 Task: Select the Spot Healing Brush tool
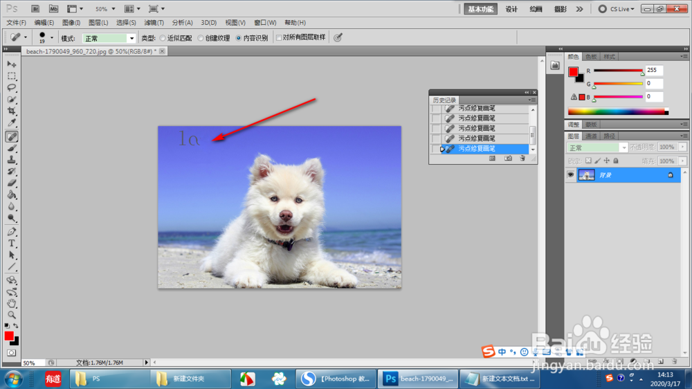pyautogui.click(x=12, y=136)
